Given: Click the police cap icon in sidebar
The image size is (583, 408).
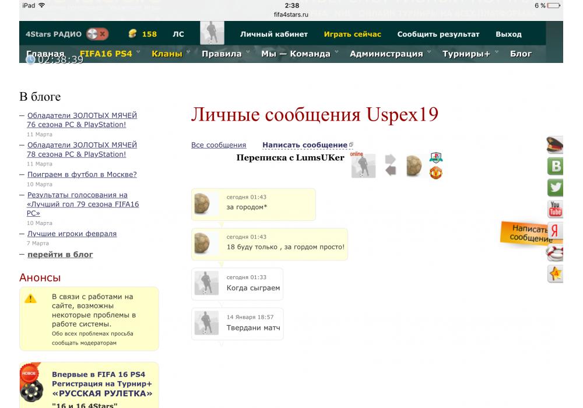Looking at the screenshot, I should (x=555, y=145).
